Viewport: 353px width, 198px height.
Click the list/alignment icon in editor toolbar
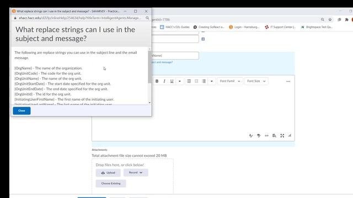[x=204, y=81]
